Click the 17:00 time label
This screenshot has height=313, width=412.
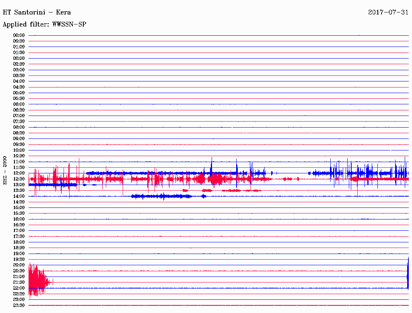(19, 231)
